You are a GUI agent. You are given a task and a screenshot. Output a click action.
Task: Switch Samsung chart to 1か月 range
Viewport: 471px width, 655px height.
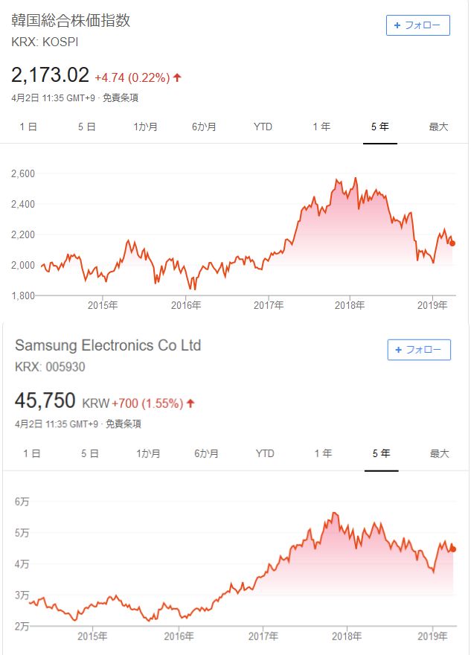coord(147,453)
